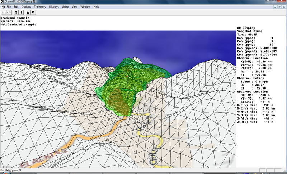The height and width of the screenshot is (174, 287).
Task: Open the Trajectory menu
Action: pos(40,7)
